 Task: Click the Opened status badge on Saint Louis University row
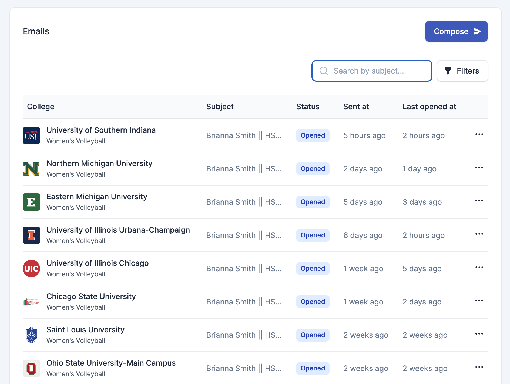point(313,335)
